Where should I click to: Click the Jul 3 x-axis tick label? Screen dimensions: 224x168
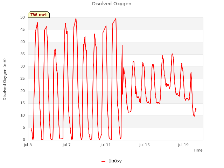tap(28, 145)
